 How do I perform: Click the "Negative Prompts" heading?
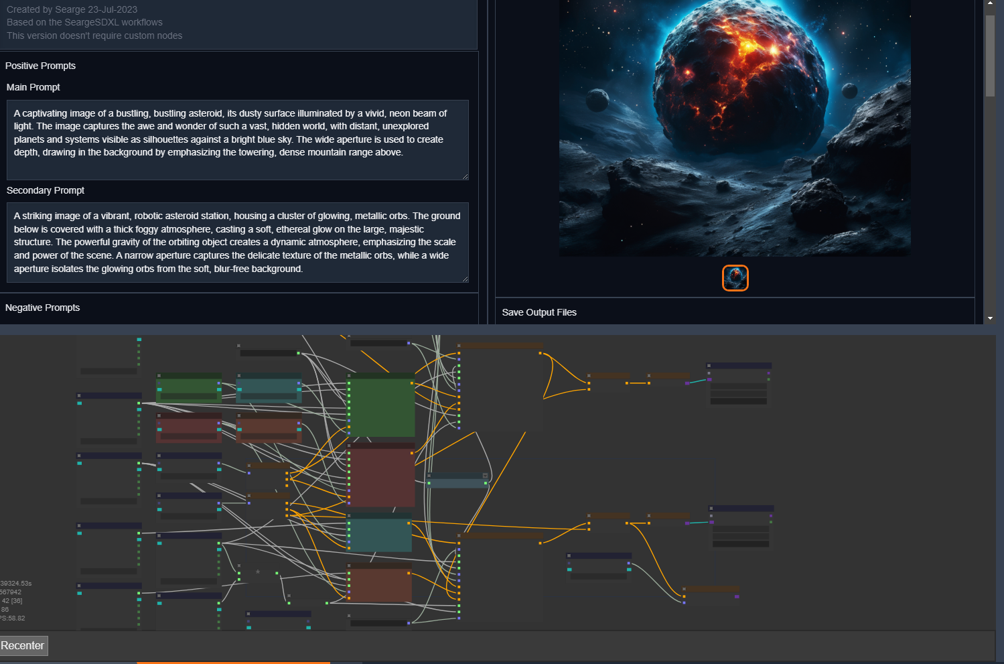(43, 308)
